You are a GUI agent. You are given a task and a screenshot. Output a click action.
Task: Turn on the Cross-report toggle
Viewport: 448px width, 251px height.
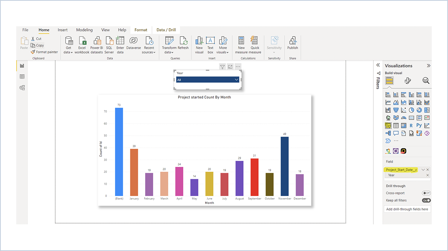tap(427, 193)
